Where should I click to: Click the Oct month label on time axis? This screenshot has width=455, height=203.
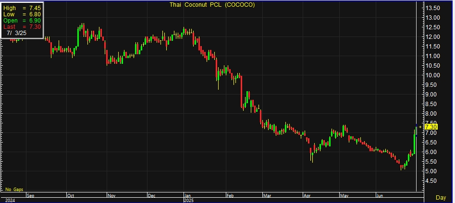point(71,195)
